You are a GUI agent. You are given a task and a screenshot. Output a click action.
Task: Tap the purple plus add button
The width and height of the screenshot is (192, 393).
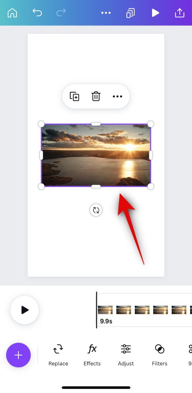[x=18, y=355]
